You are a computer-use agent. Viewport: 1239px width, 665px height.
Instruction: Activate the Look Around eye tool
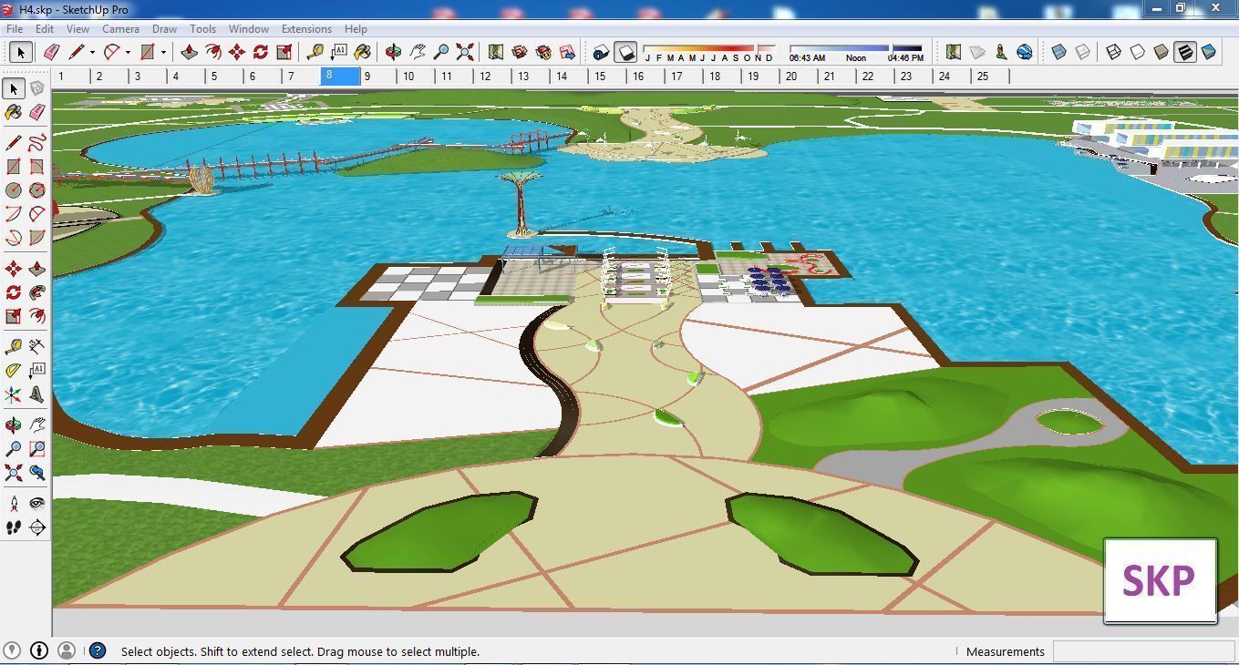(x=36, y=504)
